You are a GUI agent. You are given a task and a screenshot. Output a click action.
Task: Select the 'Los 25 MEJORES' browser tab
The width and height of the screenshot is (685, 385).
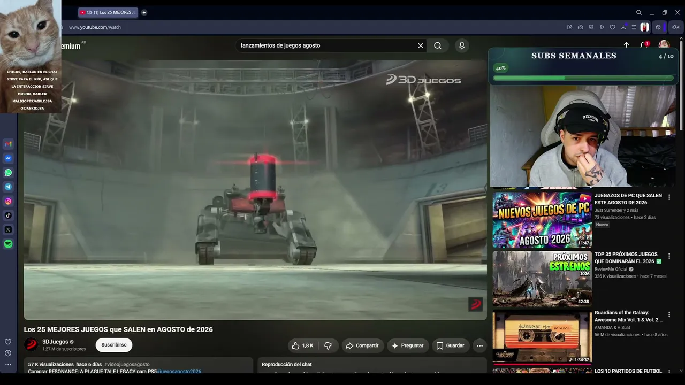(108, 12)
